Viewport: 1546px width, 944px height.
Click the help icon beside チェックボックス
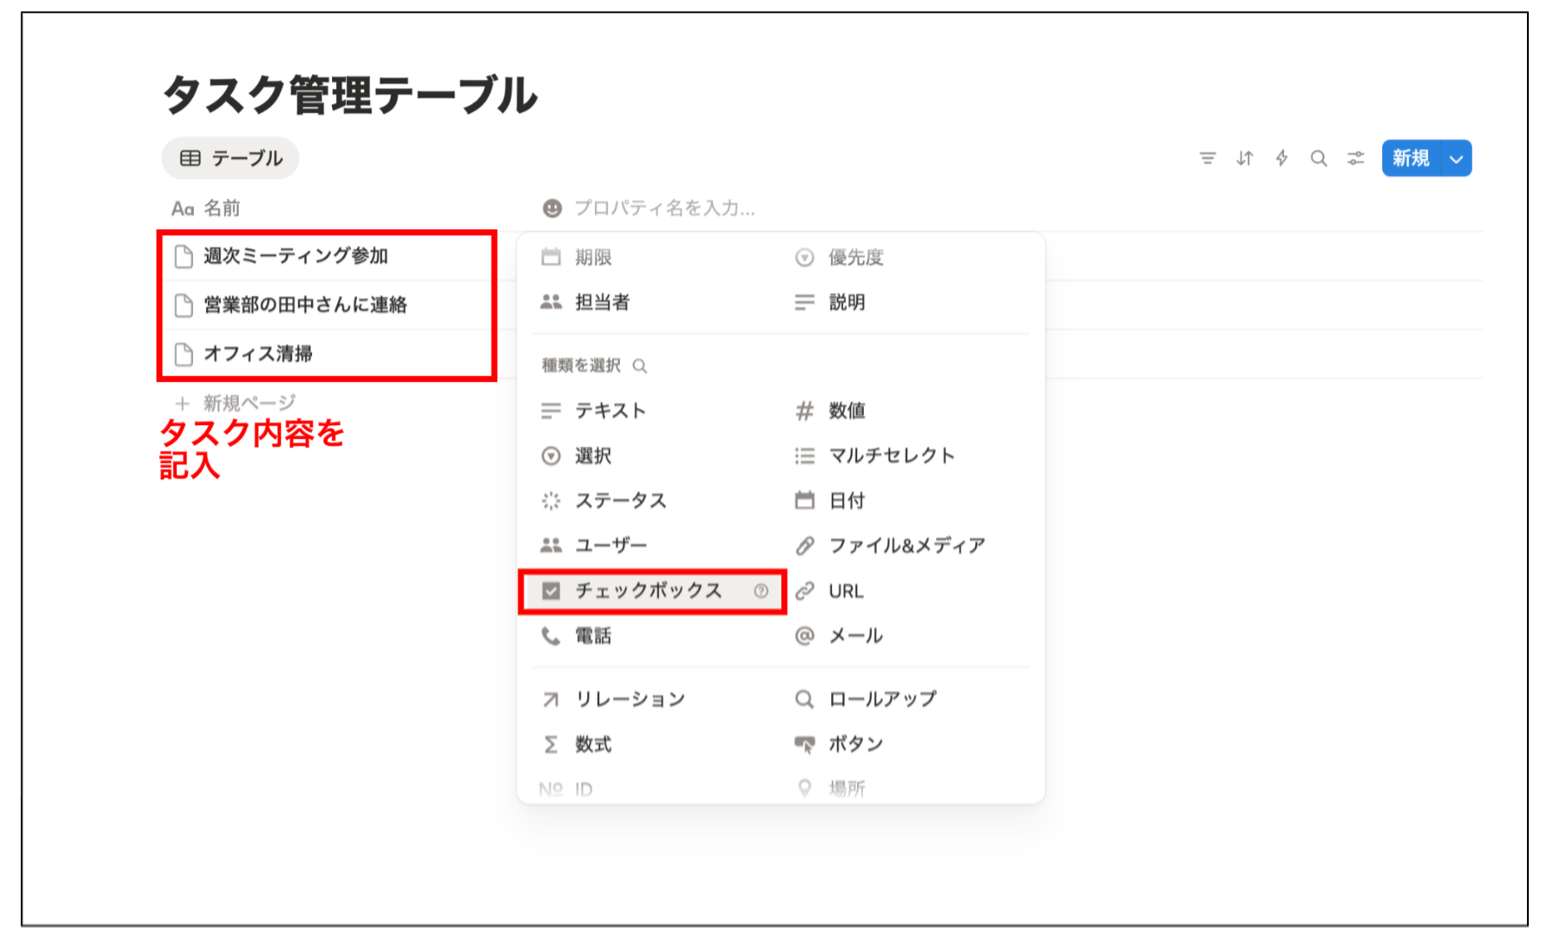[x=760, y=591]
